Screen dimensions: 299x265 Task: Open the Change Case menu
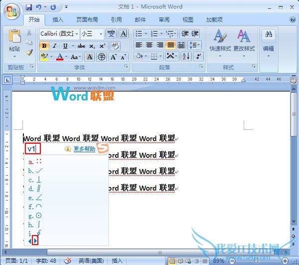click(76, 57)
